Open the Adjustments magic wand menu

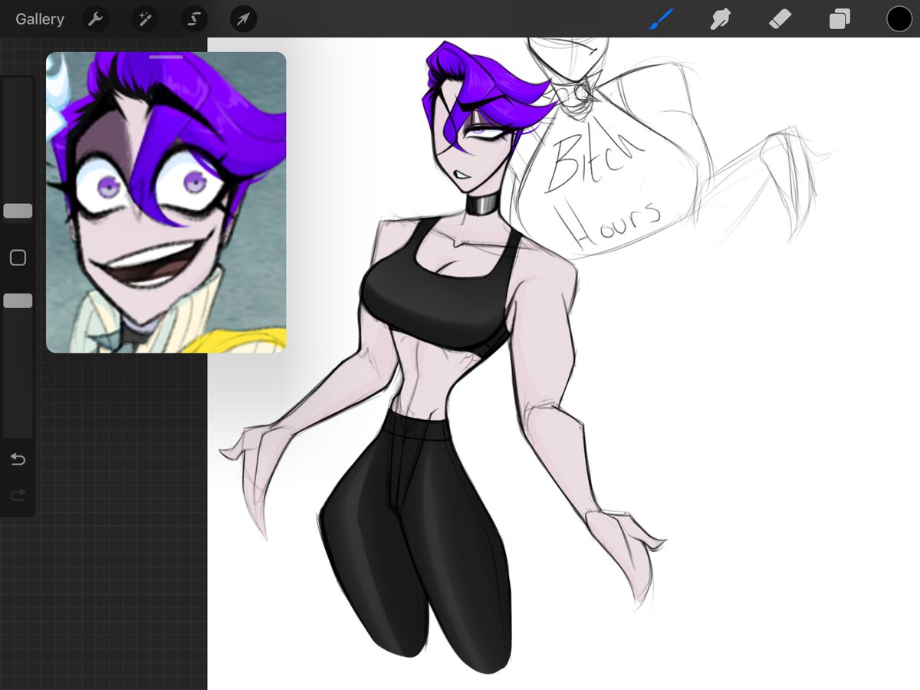point(144,18)
